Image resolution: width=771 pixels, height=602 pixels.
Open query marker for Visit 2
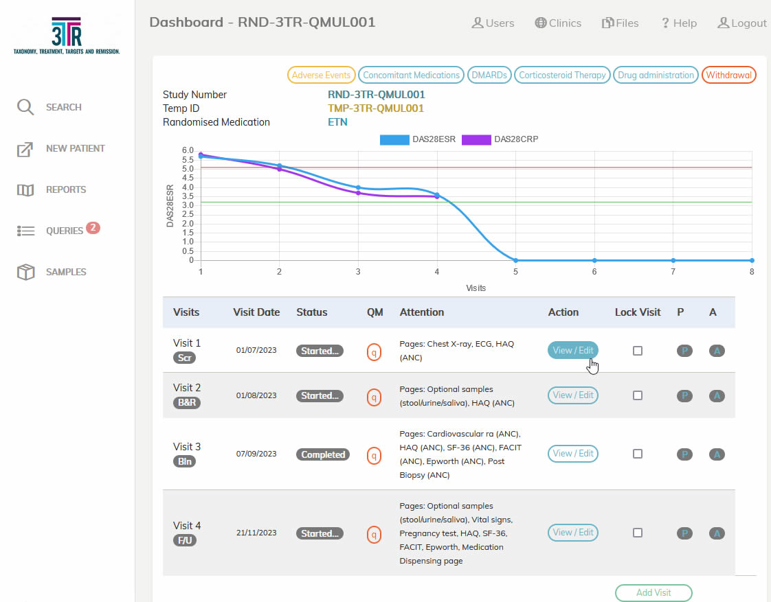coord(375,397)
